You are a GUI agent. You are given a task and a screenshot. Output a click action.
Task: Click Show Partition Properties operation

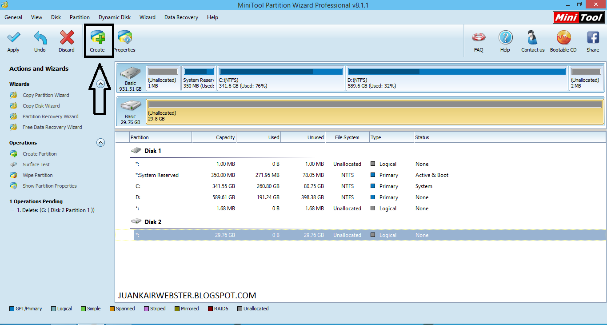pyautogui.click(x=50, y=186)
